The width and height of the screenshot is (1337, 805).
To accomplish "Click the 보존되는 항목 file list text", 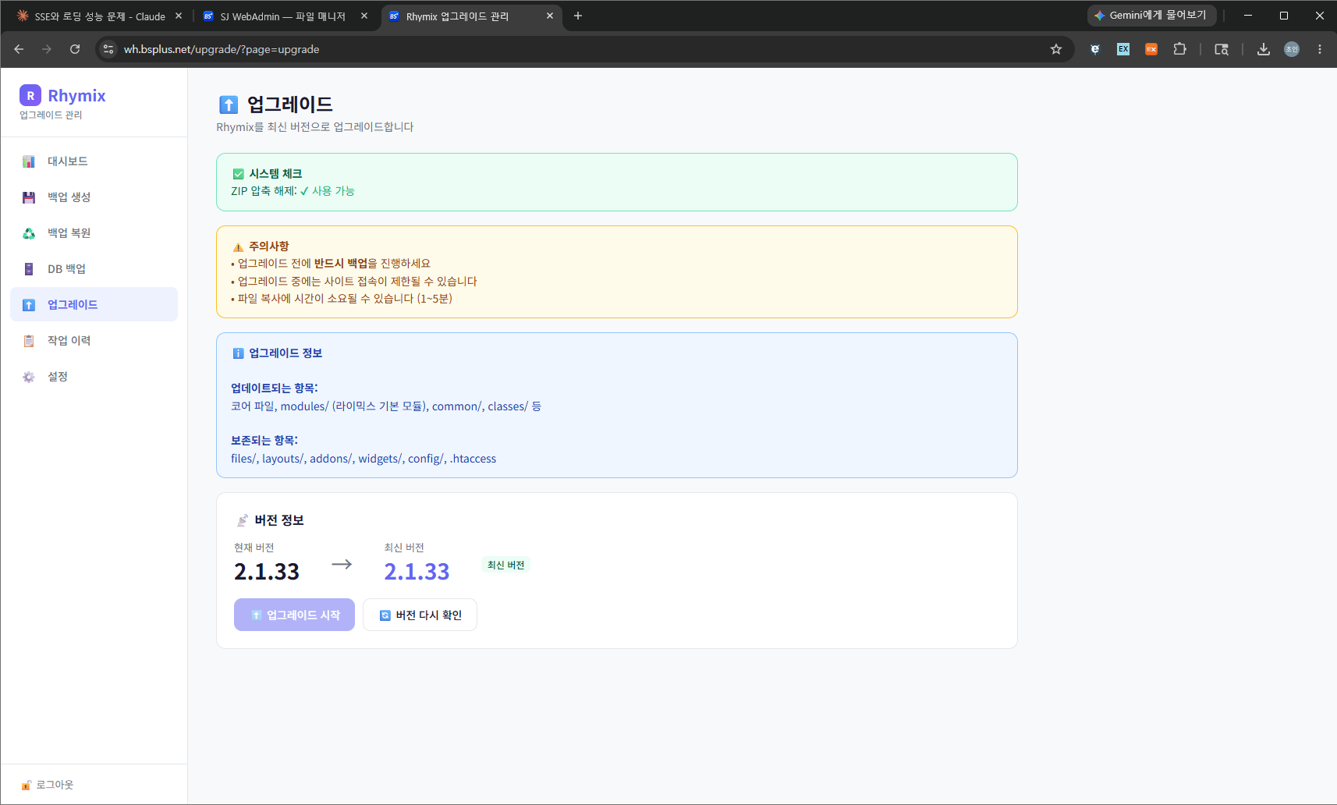I will [364, 459].
